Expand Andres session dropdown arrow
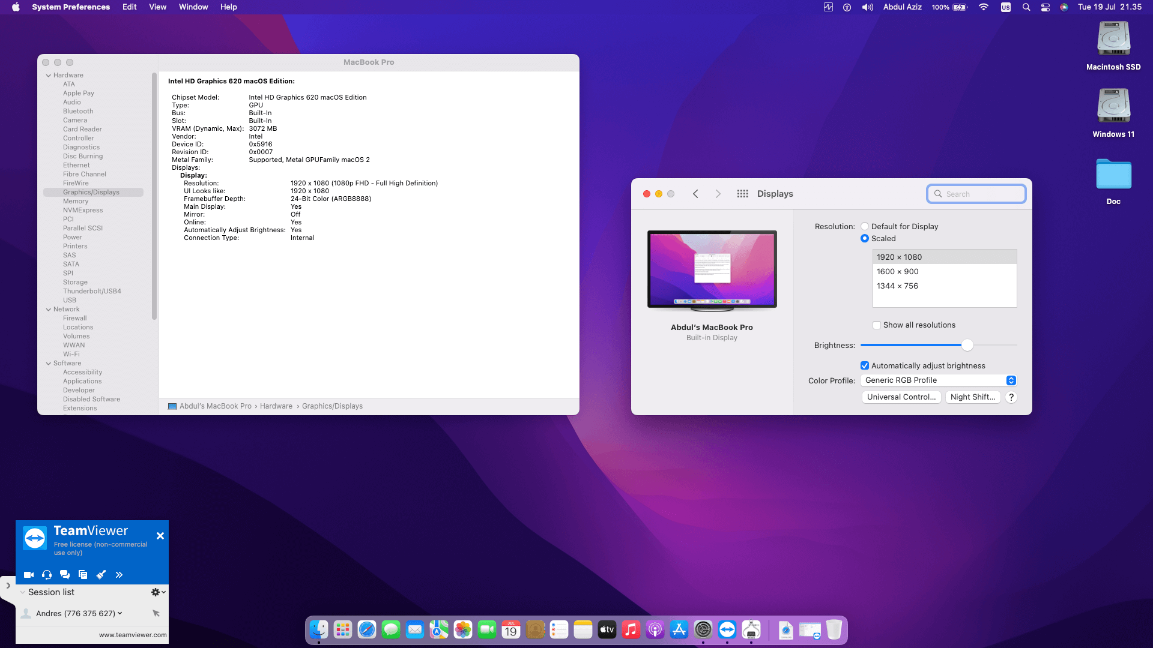 click(x=120, y=613)
